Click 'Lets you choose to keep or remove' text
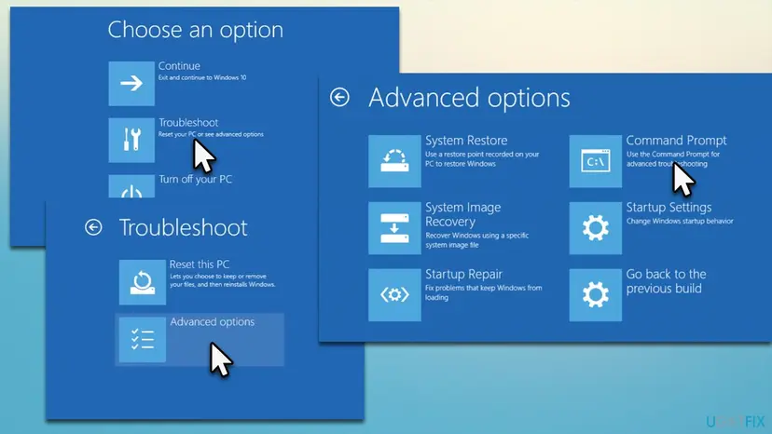 tap(218, 277)
